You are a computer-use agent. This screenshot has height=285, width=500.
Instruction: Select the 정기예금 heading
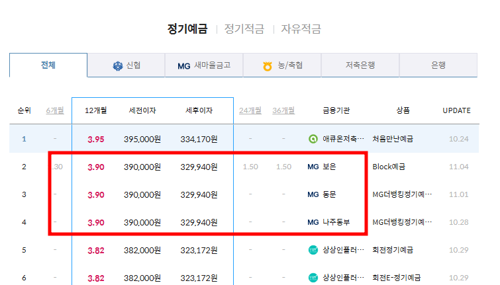[187, 29]
